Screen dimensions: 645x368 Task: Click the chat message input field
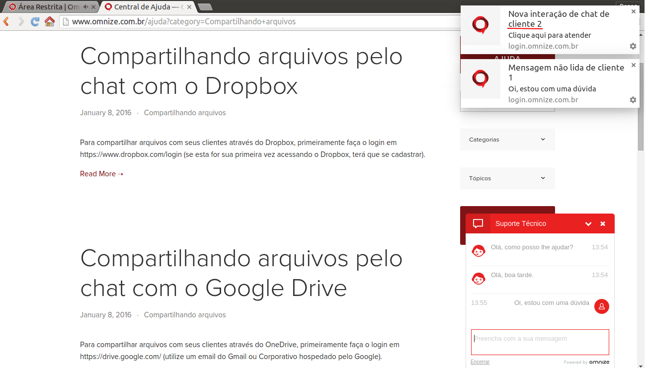click(x=540, y=342)
